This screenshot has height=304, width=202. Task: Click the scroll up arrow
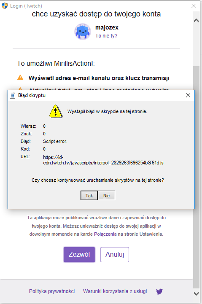click(x=196, y=21)
